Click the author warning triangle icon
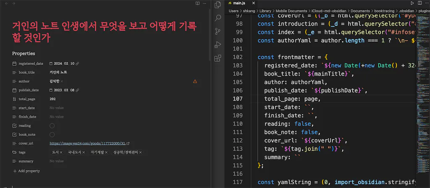This screenshot has height=188, width=430. (195, 81)
